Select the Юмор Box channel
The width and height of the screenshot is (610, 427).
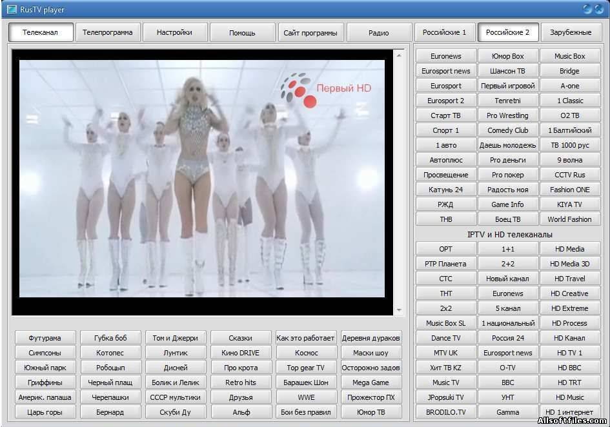507,56
